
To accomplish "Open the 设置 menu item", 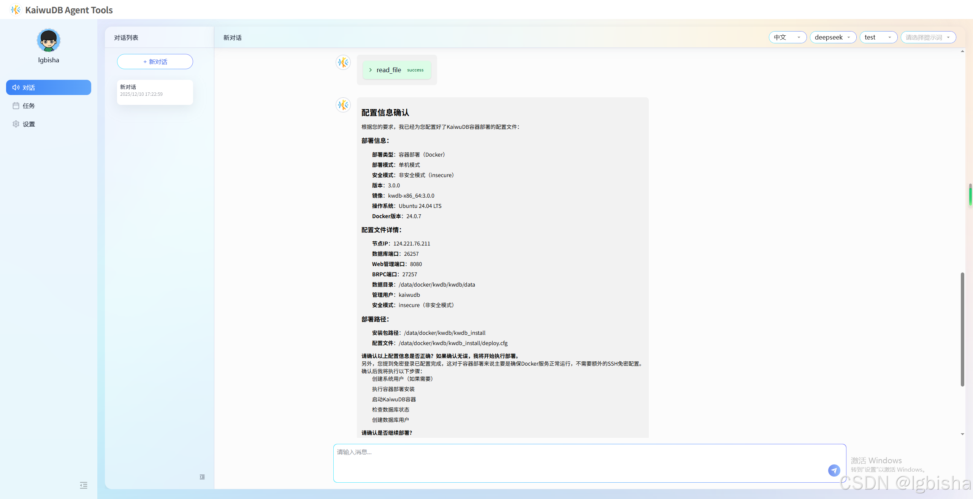I will click(x=29, y=124).
